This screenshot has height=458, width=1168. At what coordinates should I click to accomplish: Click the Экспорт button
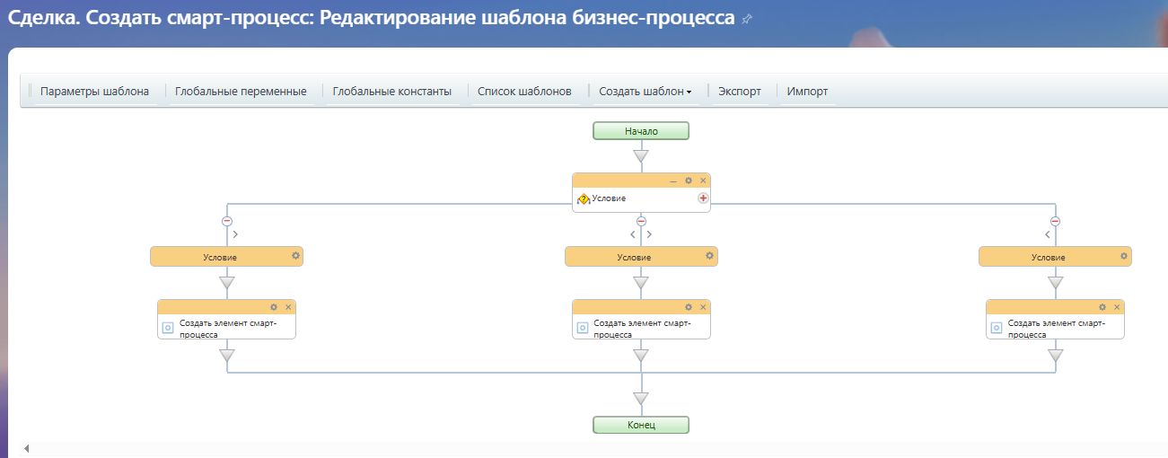[740, 91]
